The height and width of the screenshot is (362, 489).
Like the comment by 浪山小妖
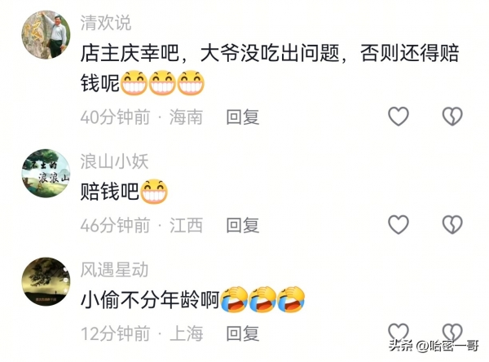[x=399, y=225]
